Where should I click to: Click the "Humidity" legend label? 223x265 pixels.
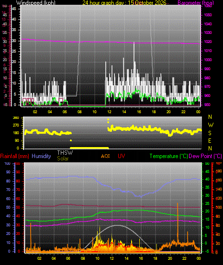tap(41, 156)
